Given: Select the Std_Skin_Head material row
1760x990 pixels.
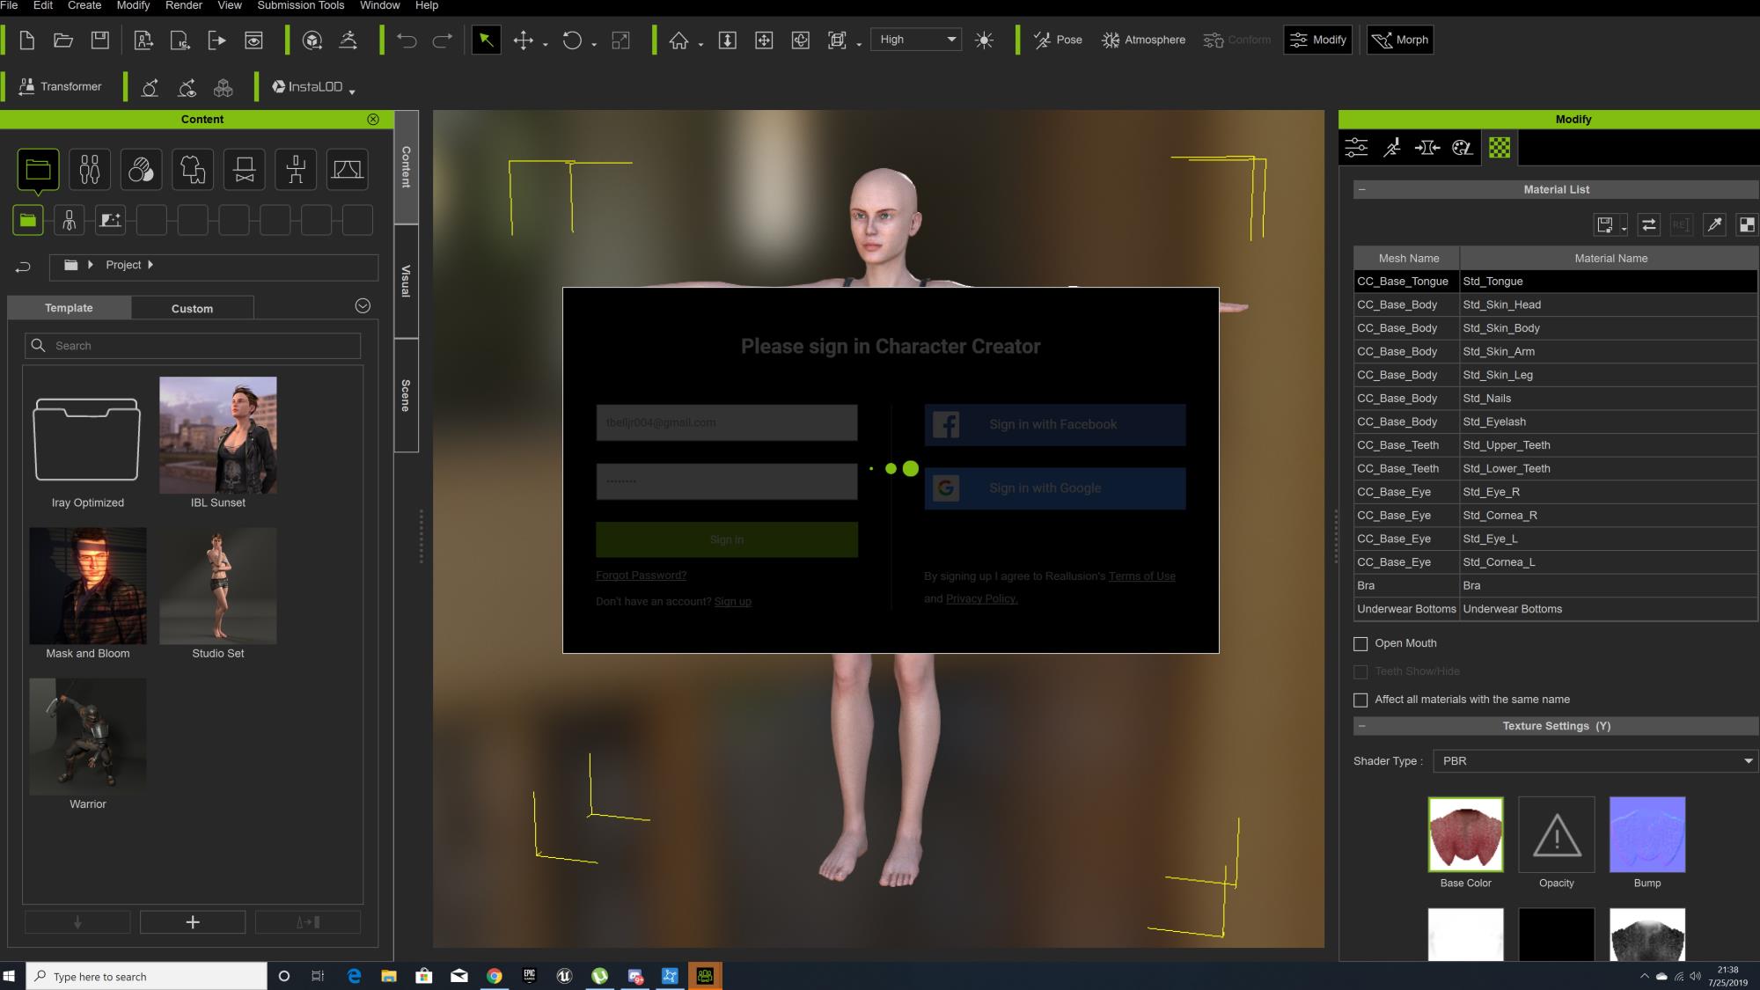Looking at the screenshot, I should (1555, 304).
